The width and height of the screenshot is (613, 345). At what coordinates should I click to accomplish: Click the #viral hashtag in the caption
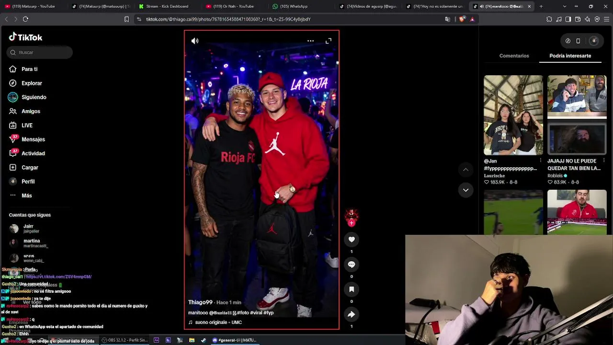pos(256,313)
